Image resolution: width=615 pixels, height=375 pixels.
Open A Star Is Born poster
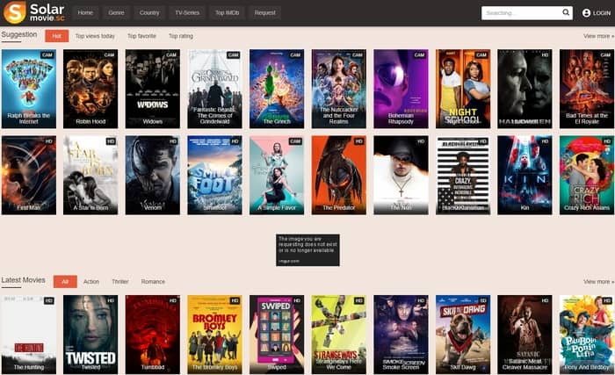pyautogui.click(x=90, y=175)
